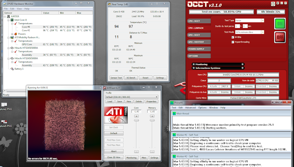Collapse the ATI Mobility Radeon tree node
Viewport: 294px width, 167px height.
[8, 37]
